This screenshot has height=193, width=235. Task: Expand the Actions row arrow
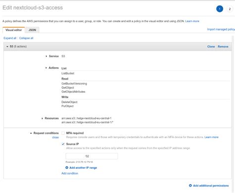tap(46, 68)
